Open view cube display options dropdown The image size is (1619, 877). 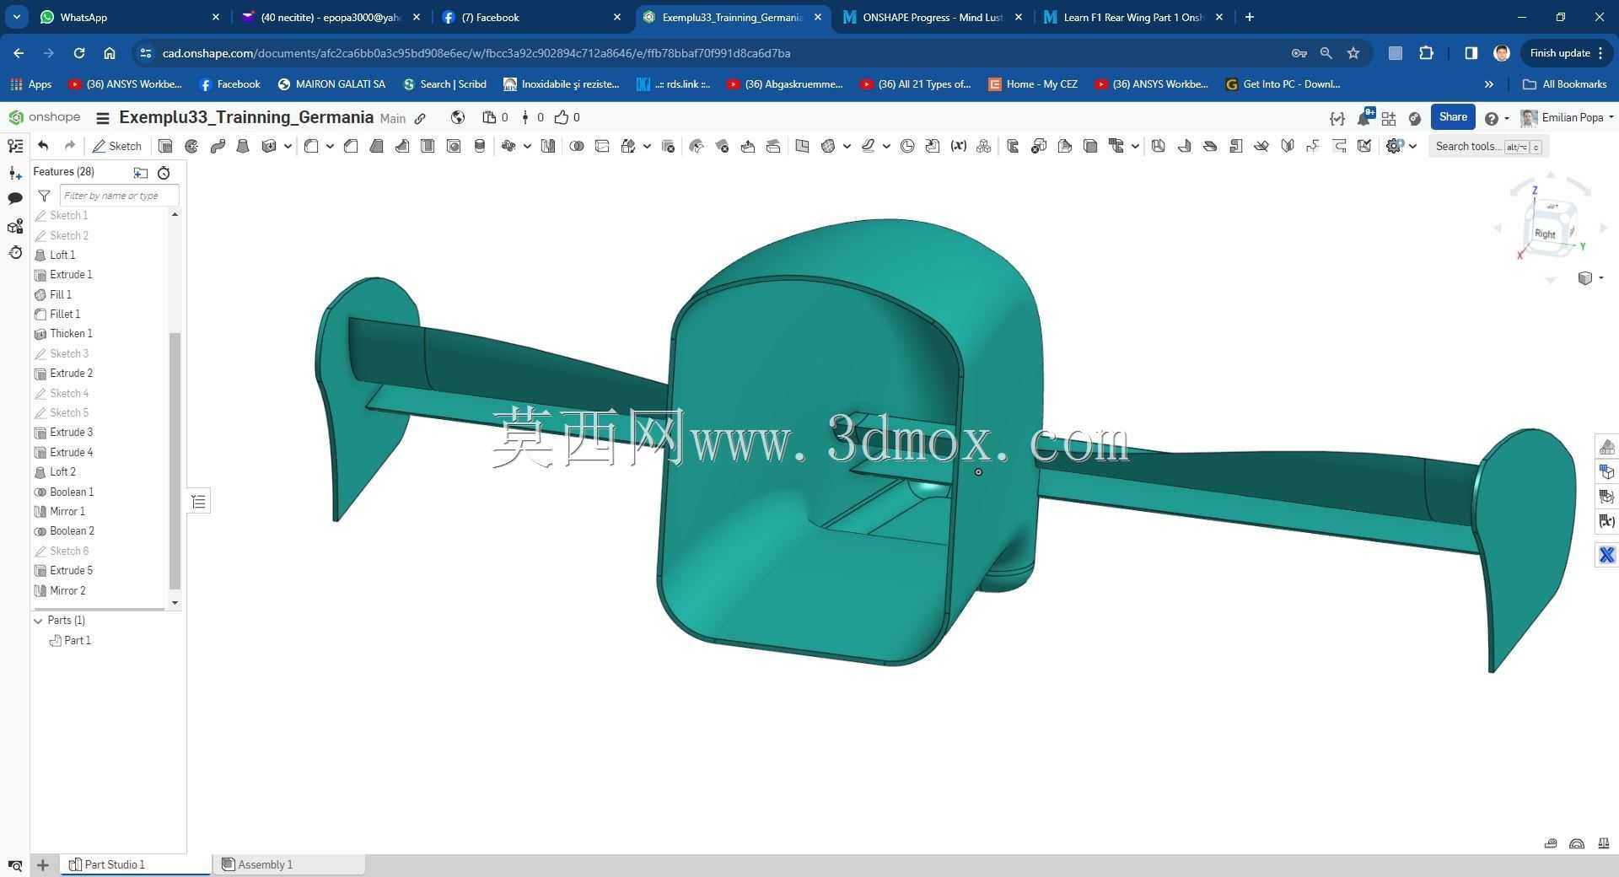click(1590, 277)
